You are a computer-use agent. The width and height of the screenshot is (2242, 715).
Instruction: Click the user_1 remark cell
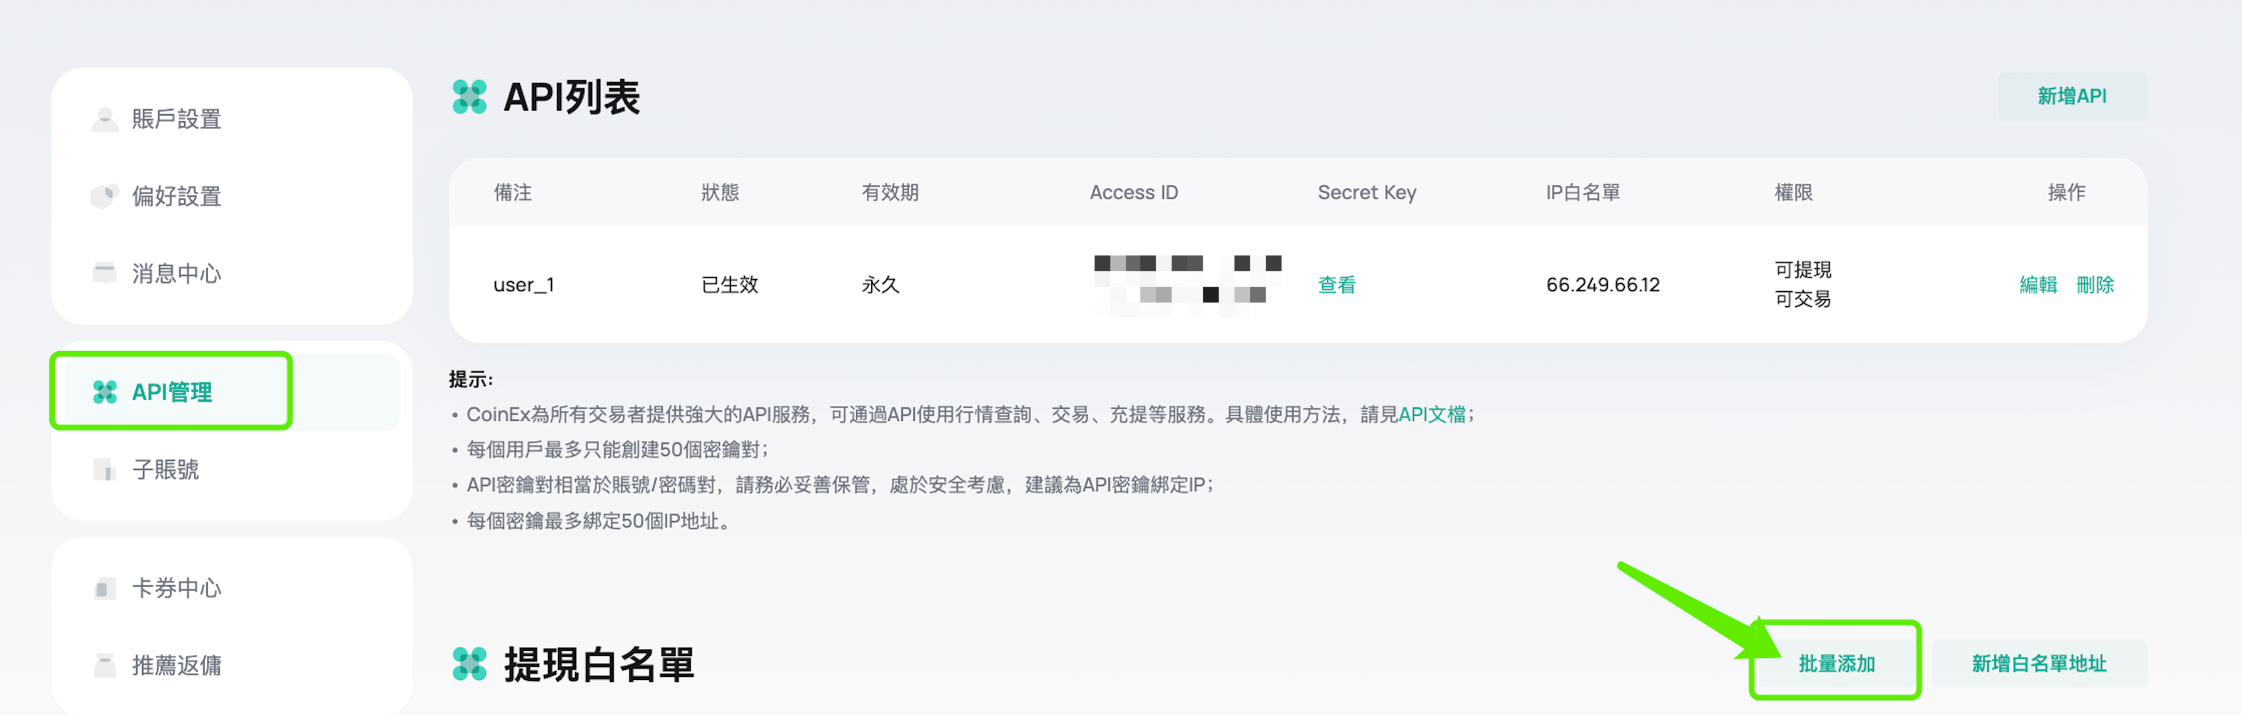[x=524, y=285]
